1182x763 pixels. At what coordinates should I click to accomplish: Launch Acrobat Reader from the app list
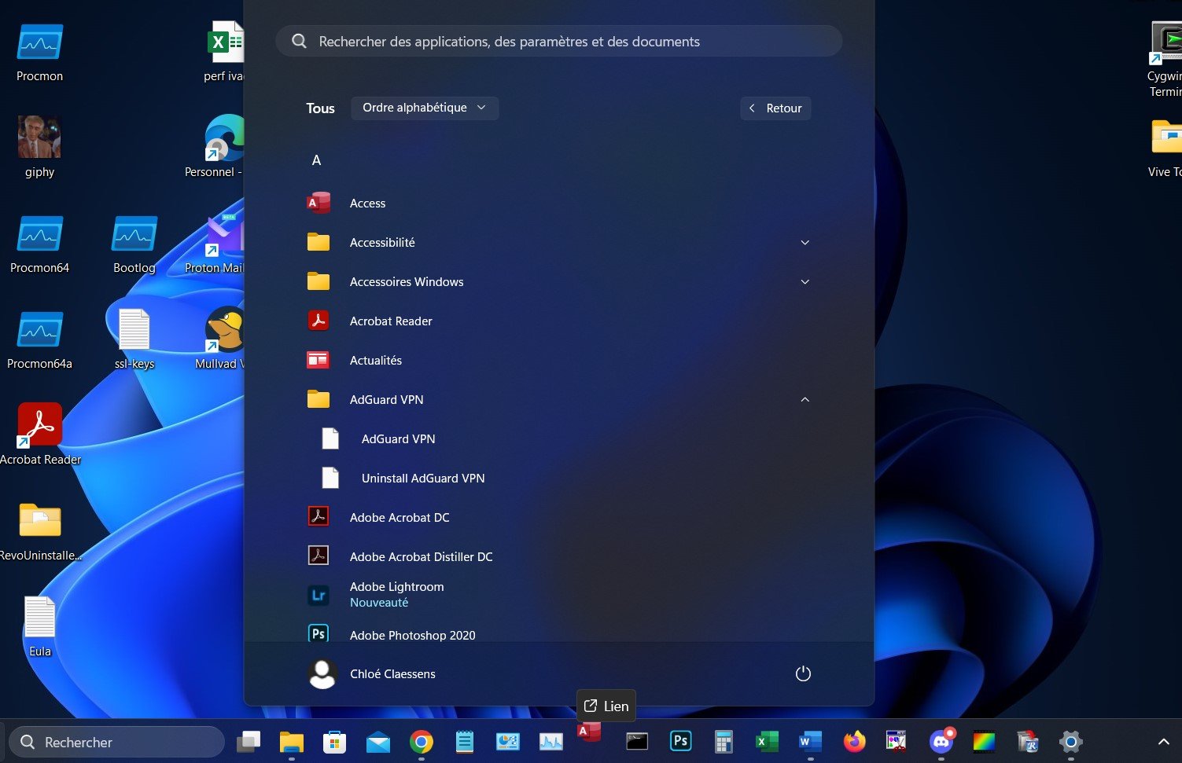pos(391,321)
